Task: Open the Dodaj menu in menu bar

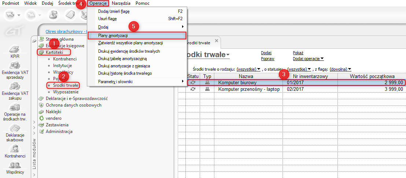Action: [x=47, y=3]
